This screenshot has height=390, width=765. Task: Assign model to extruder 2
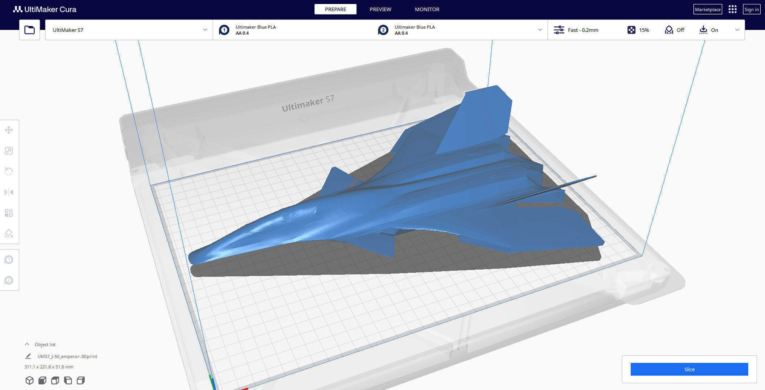click(x=9, y=281)
